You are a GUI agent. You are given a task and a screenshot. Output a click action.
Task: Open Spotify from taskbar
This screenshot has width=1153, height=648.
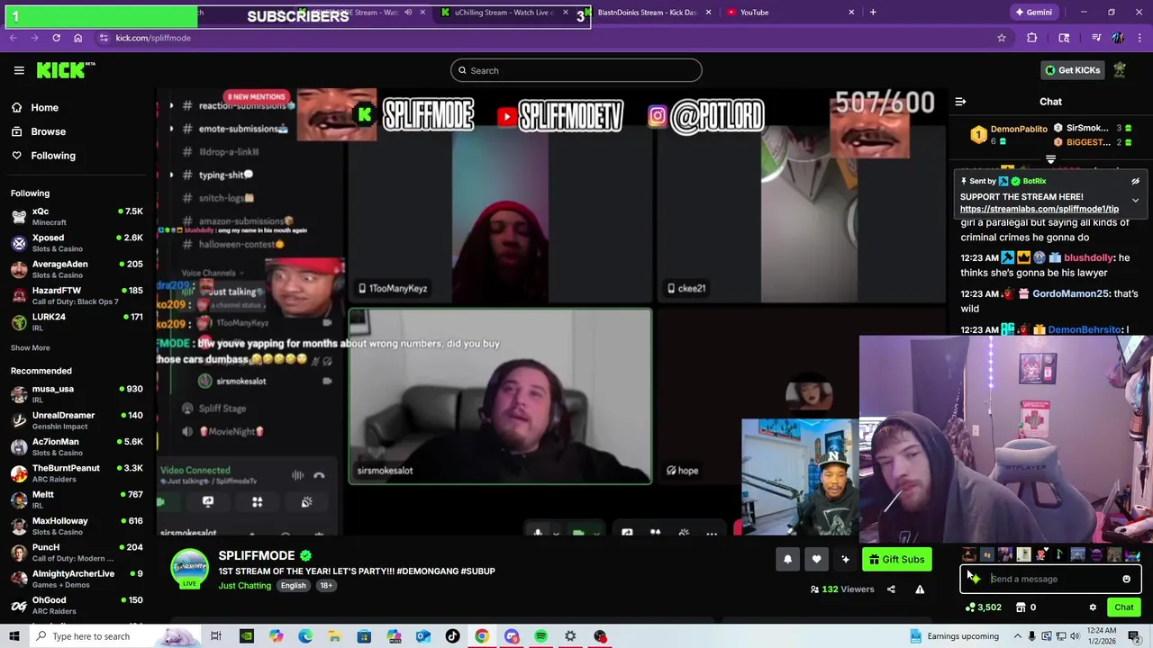click(x=540, y=636)
